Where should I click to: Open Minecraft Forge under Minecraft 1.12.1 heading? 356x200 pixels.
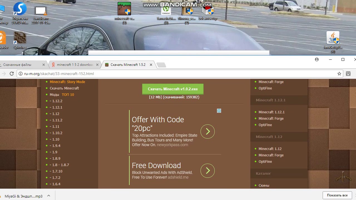pos(271,118)
